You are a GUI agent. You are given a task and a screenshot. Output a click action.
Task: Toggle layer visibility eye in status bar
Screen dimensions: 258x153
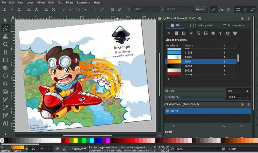(x=57, y=149)
